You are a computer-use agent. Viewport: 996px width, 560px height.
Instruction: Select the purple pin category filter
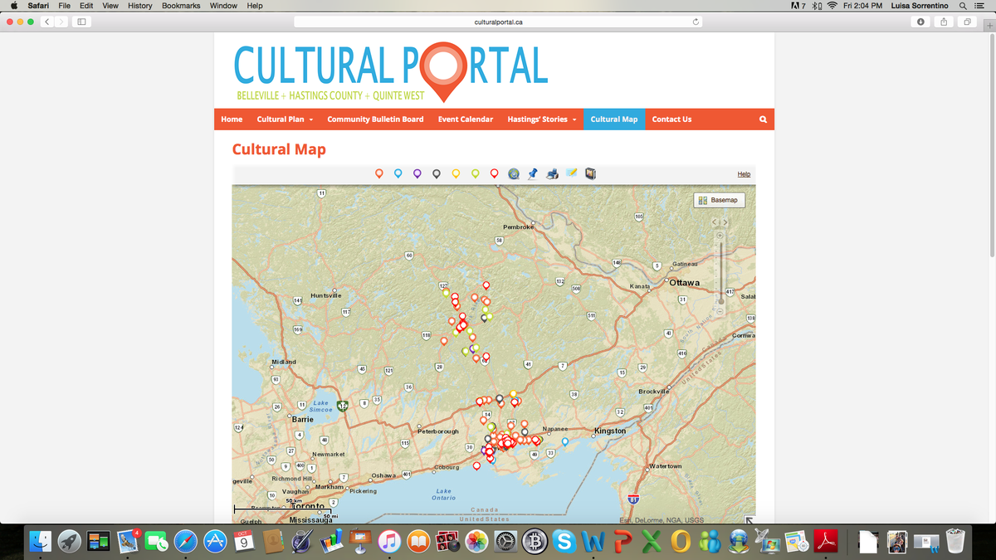tap(417, 173)
